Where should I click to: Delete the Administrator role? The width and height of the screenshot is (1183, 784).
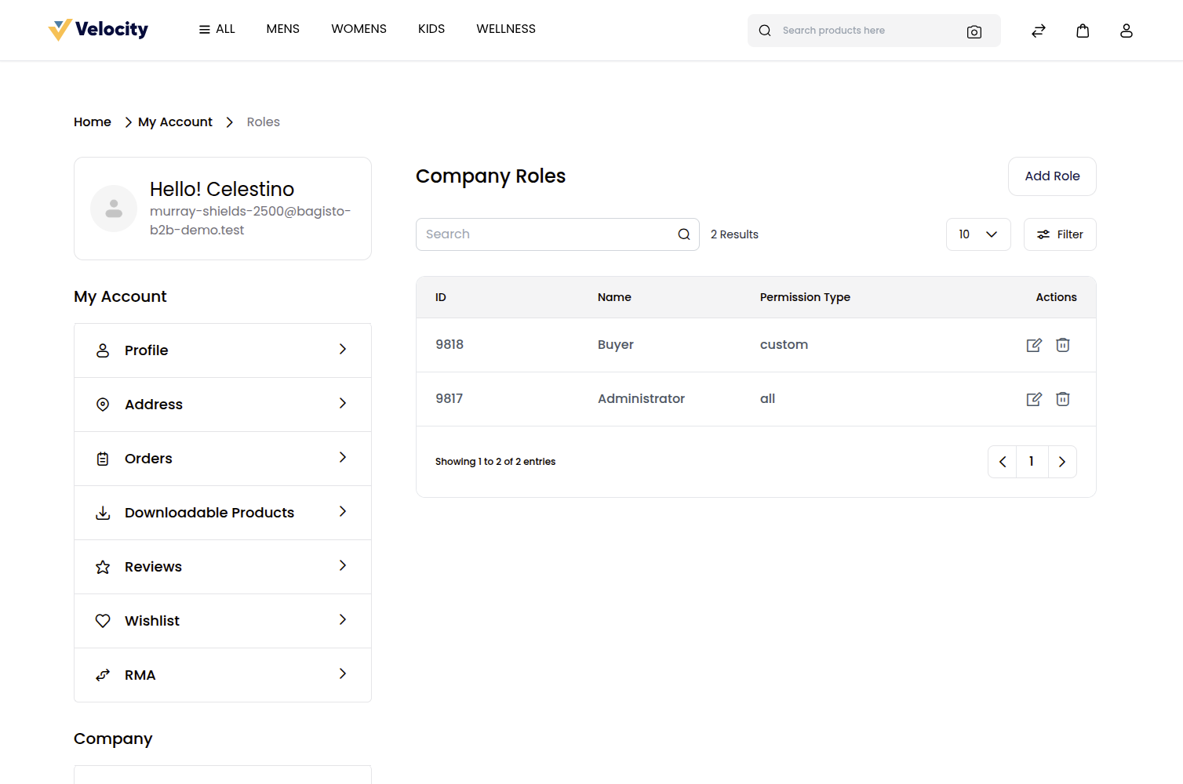1063,399
